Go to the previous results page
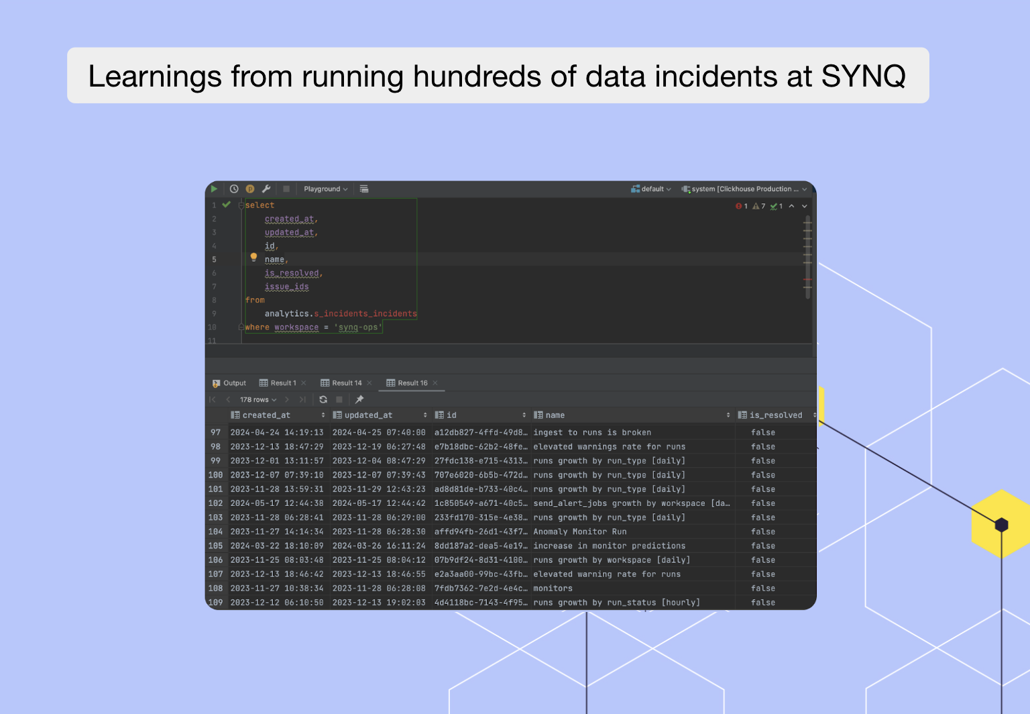1030x714 pixels. [x=228, y=399]
